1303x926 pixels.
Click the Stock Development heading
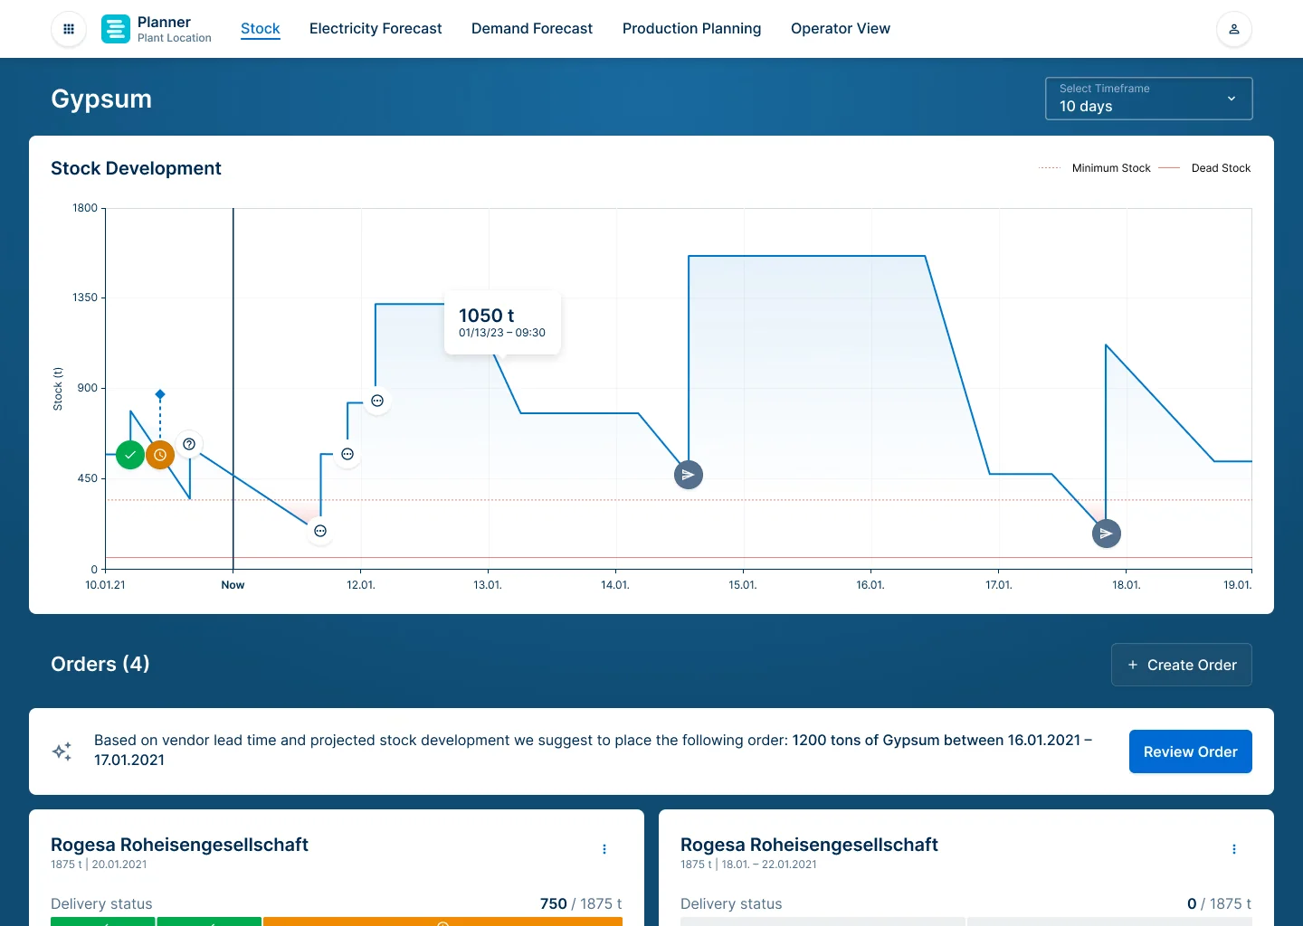(136, 168)
